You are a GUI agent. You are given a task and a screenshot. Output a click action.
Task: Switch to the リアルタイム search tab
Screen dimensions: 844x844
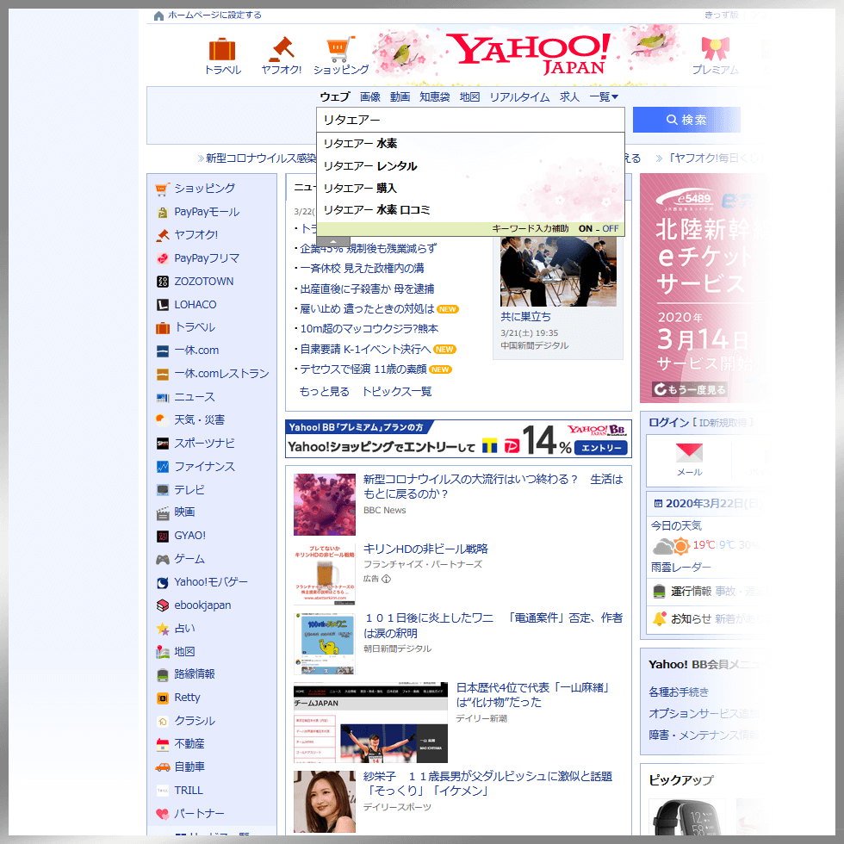(x=519, y=96)
